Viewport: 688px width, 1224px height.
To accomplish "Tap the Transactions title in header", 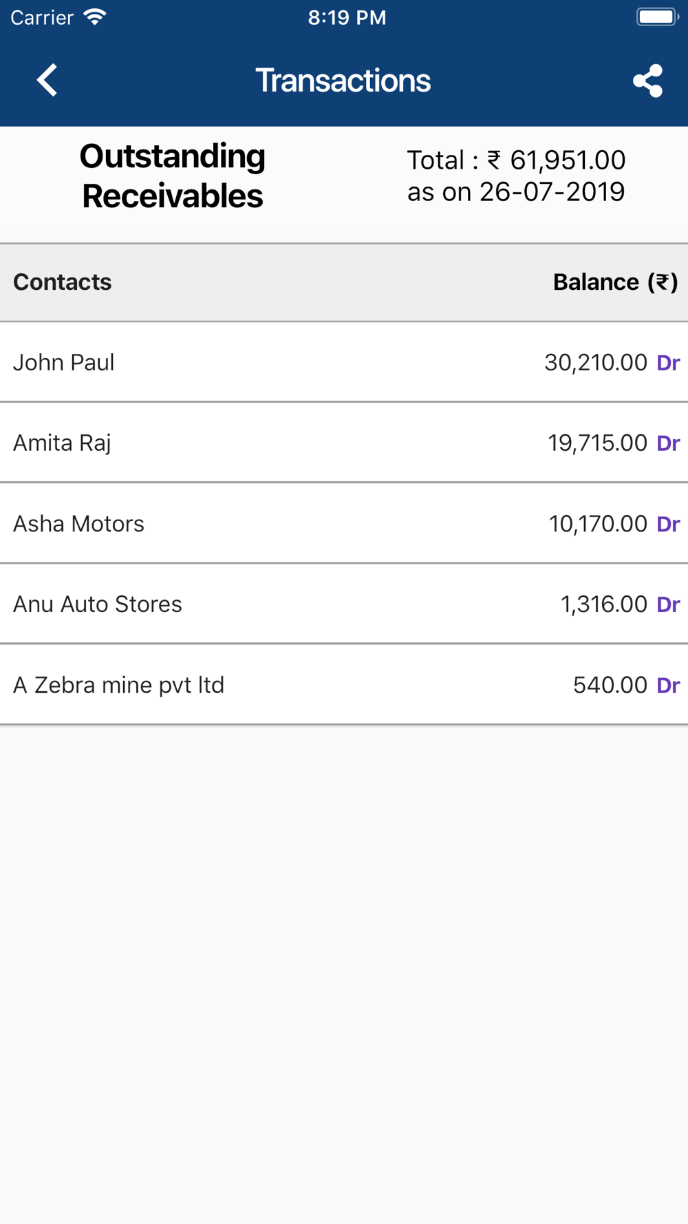I will [343, 81].
